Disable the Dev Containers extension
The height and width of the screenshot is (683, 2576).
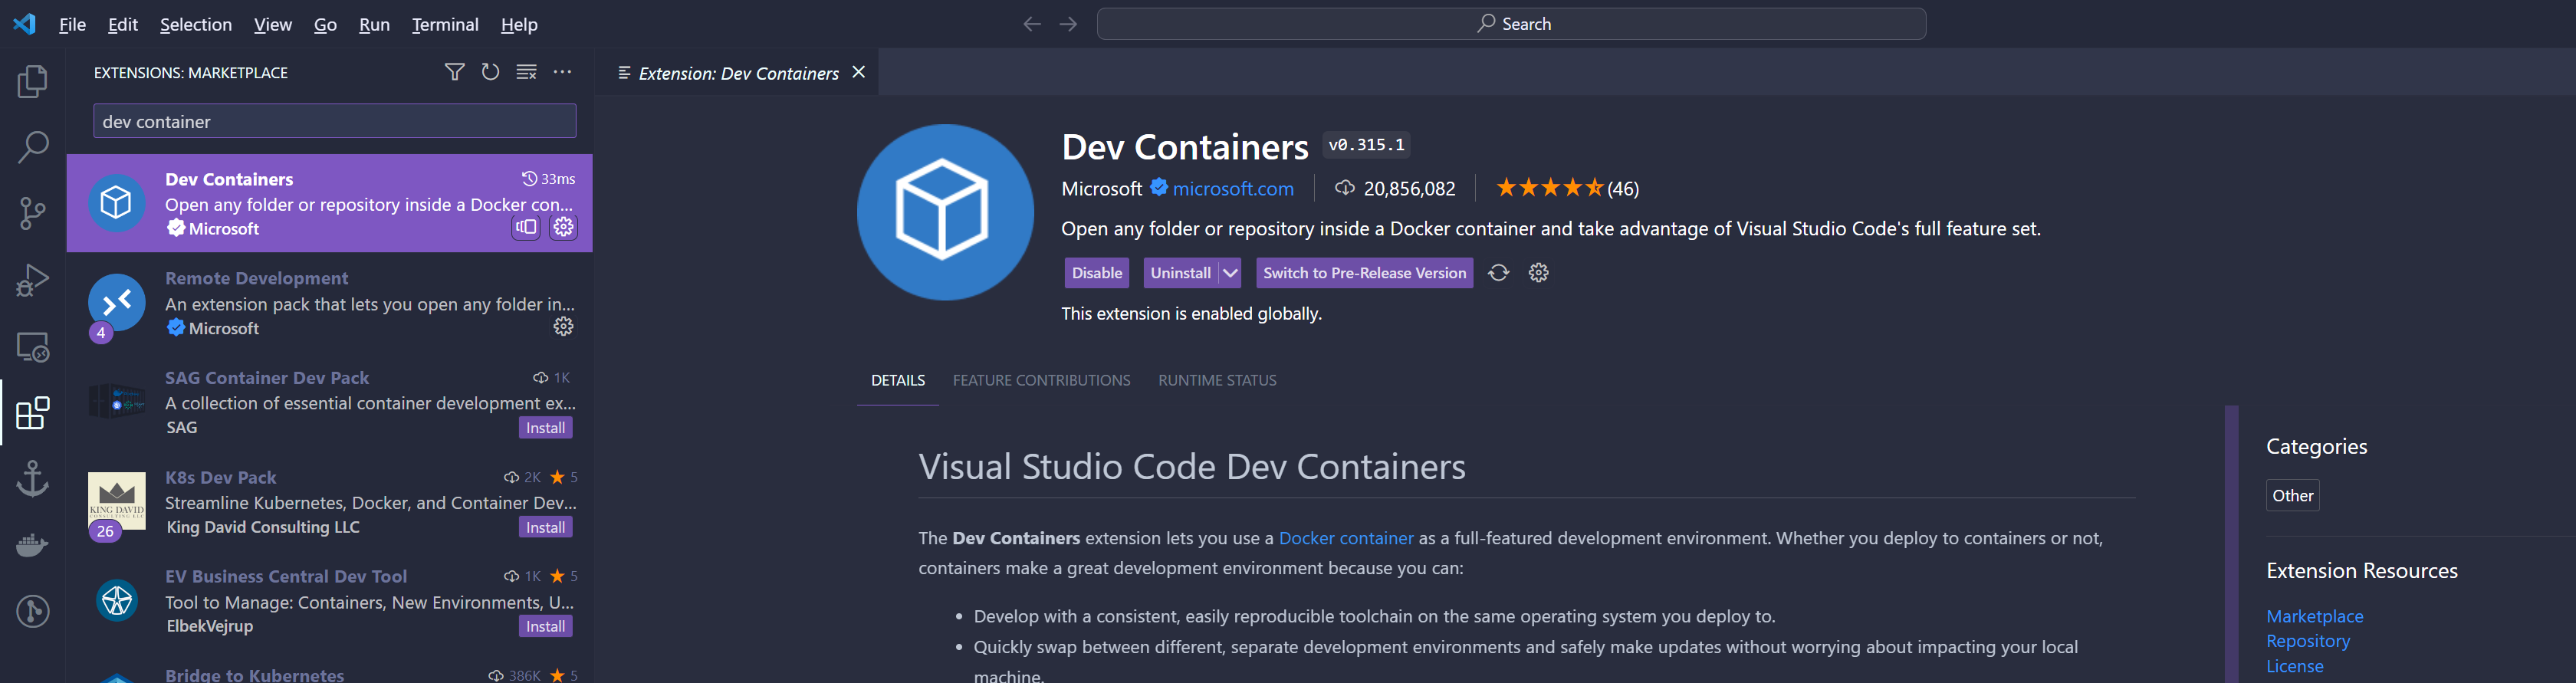1097,273
